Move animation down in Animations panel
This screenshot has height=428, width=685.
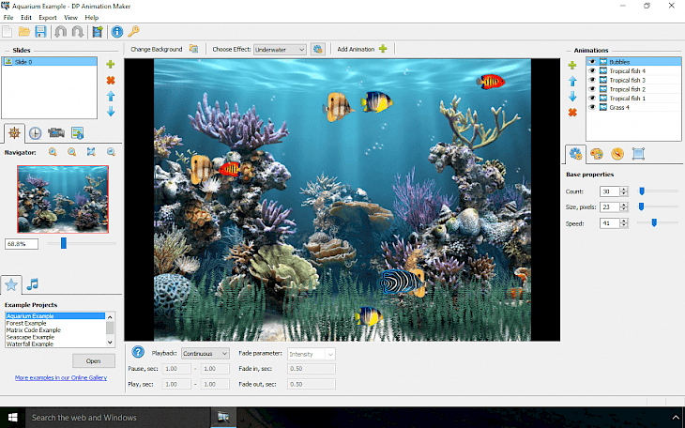point(572,97)
